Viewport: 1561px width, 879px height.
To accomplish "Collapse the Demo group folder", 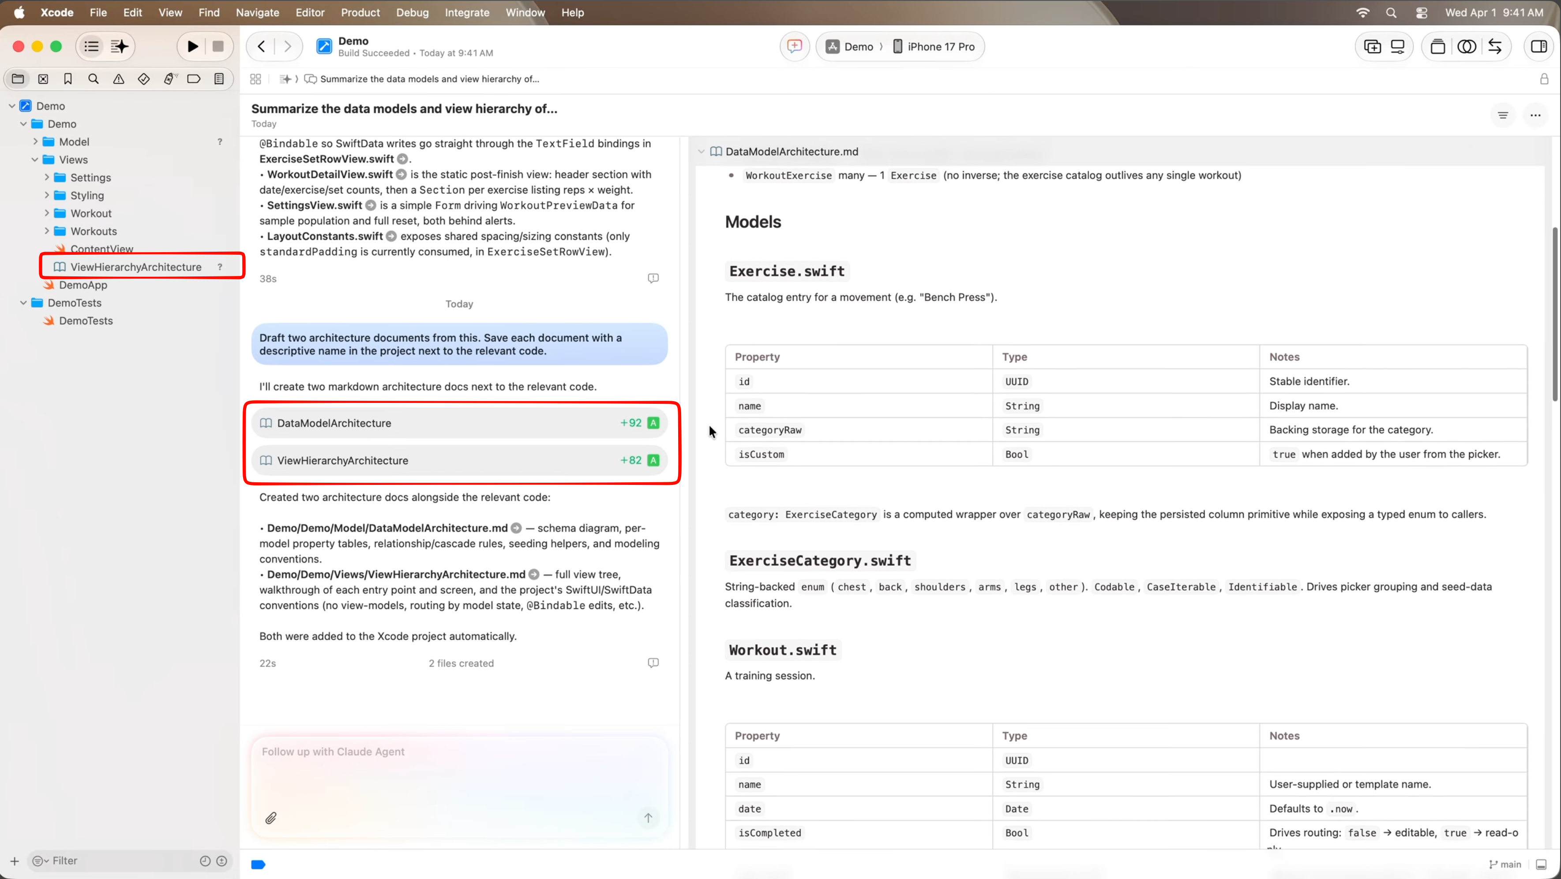I will coord(24,123).
